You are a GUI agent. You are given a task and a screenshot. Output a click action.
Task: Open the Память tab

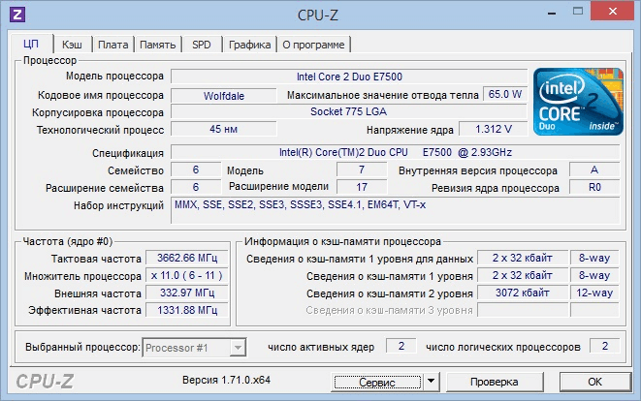(x=157, y=44)
